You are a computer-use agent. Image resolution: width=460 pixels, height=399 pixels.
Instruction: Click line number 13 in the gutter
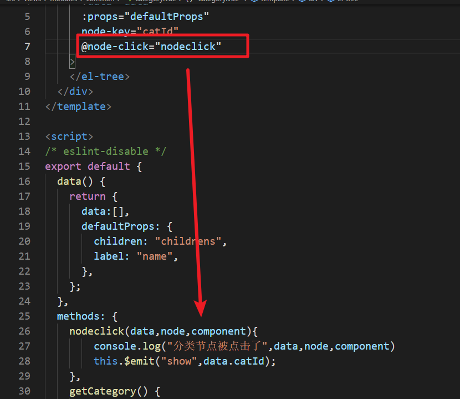click(24, 137)
